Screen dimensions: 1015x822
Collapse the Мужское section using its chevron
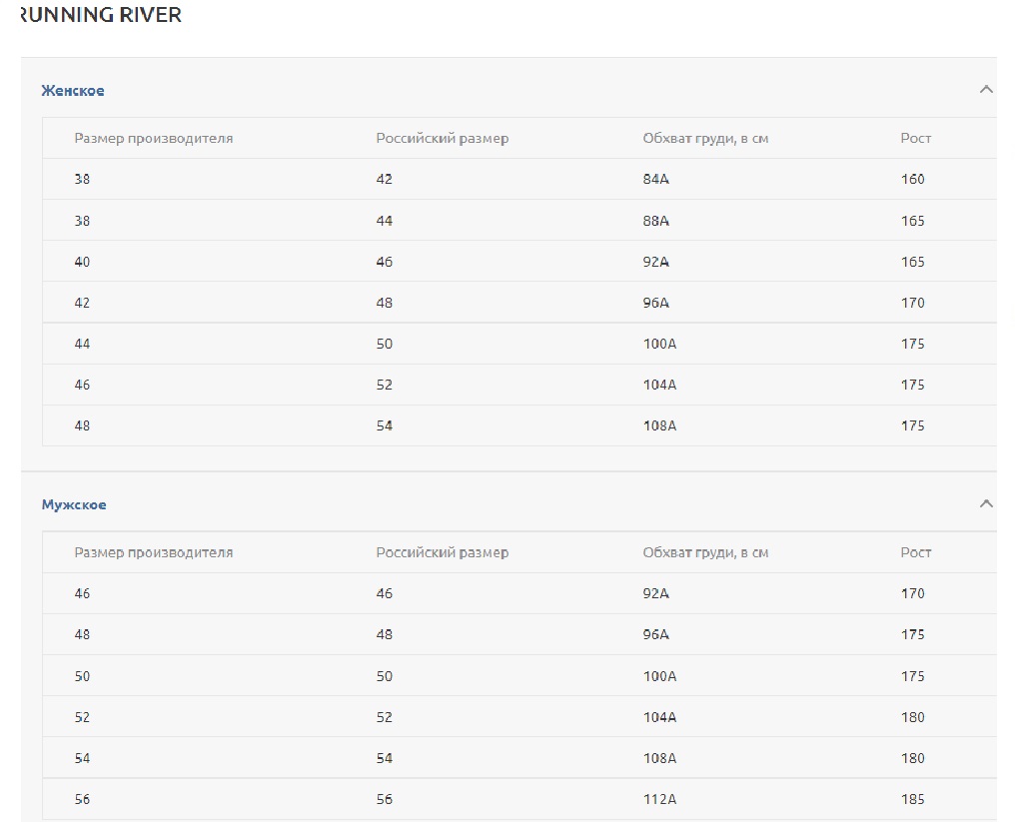pyautogui.click(x=985, y=504)
